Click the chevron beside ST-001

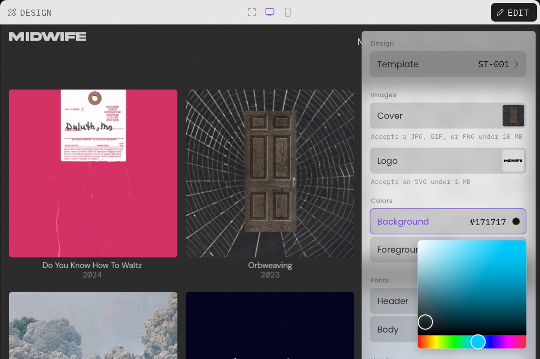[x=516, y=64]
